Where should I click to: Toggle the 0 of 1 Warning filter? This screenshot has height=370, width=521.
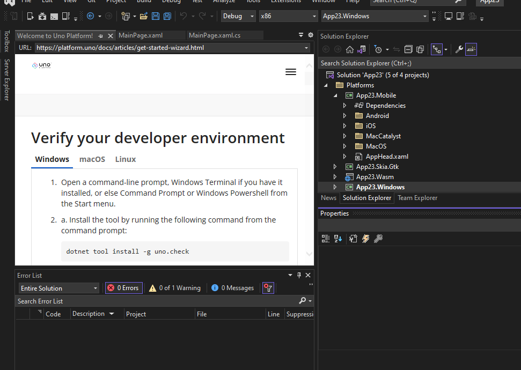(174, 288)
